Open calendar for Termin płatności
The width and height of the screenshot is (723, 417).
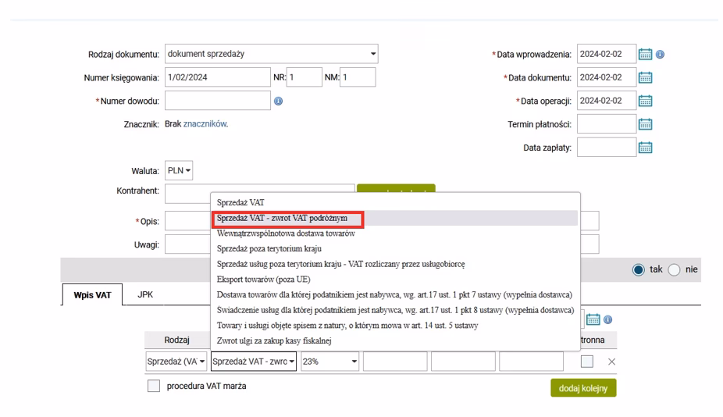coord(645,124)
